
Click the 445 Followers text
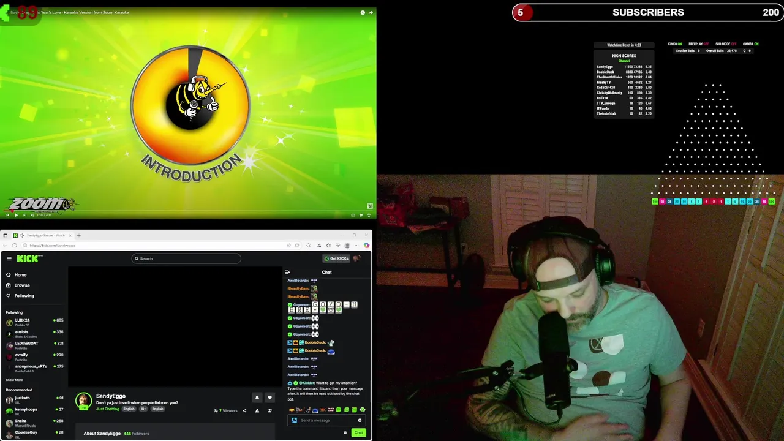point(136,434)
